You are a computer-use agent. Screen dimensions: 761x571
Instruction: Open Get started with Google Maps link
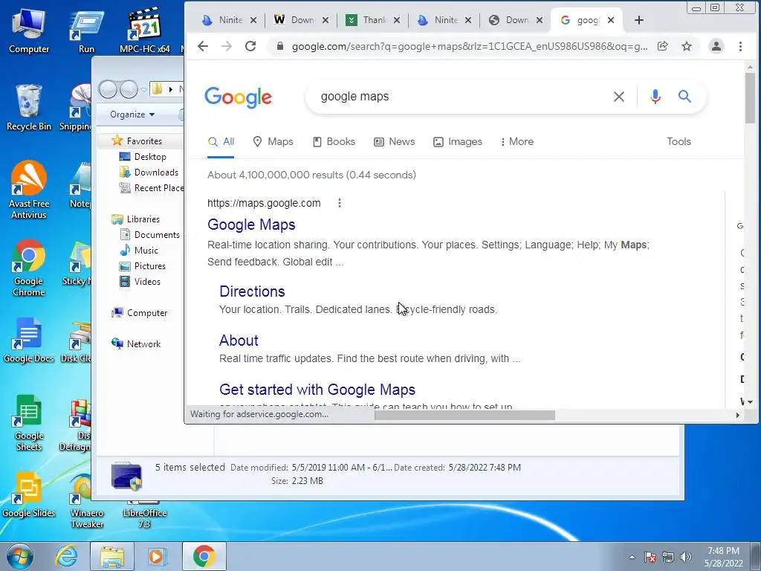(x=317, y=390)
